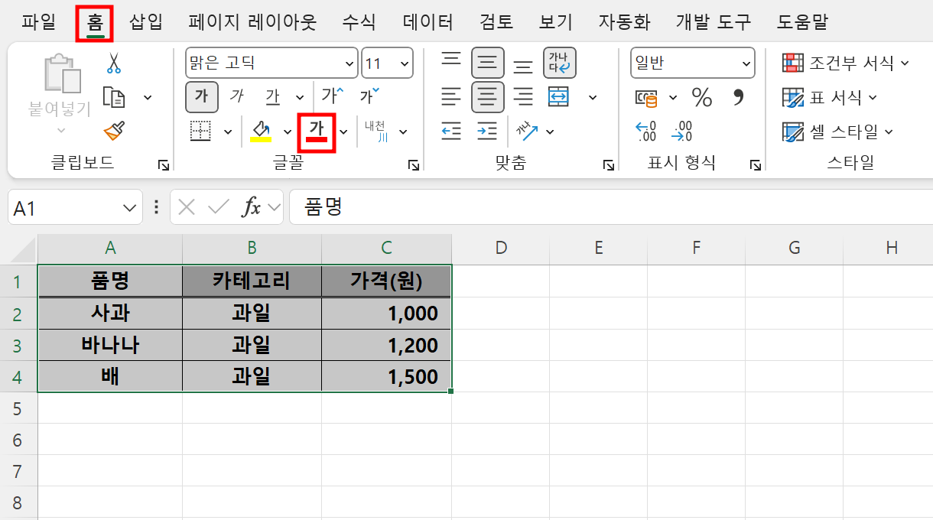Viewport: 933px width, 520px height.
Task: Expand the font color dropdown arrow
Action: [x=343, y=132]
